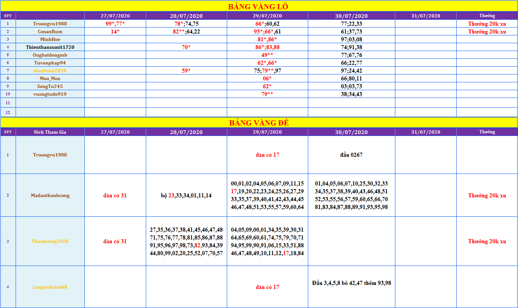518x308 pixels.
Task: Click the cell containing 66*;60,62
Action: (x=267, y=23)
